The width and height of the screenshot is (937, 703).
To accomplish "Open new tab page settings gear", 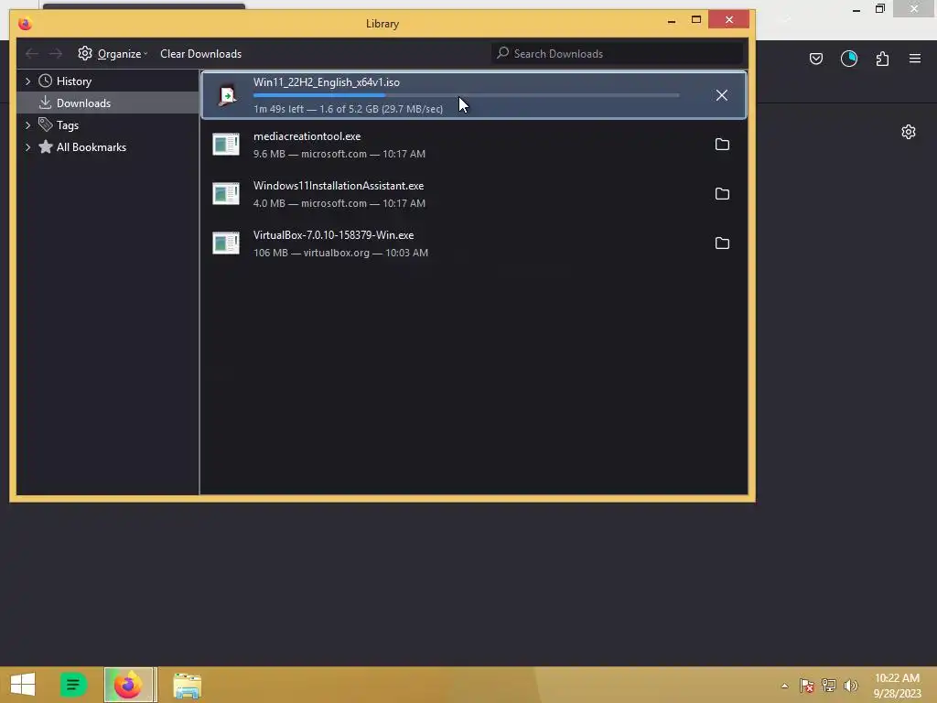I will tap(909, 132).
